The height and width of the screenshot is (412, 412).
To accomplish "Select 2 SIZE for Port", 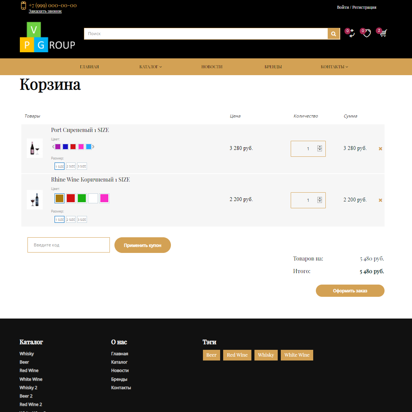I will tap(71, 166).
